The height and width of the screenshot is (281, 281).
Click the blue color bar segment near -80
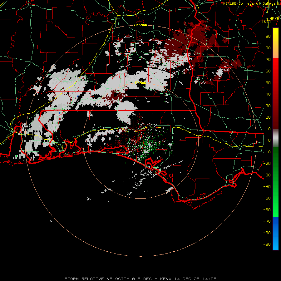tap(276, 233)
